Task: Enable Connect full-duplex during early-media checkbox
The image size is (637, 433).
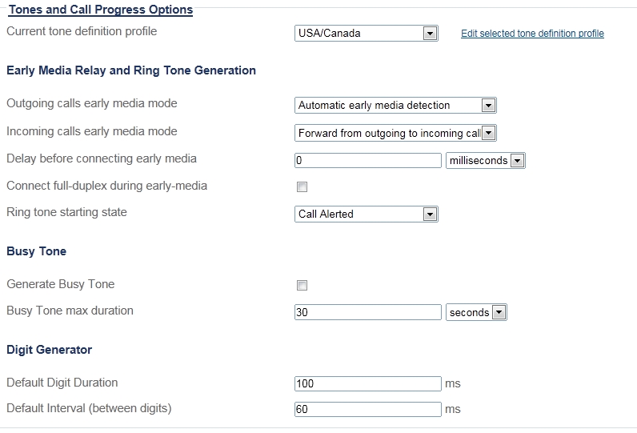Action: click(x=302, y=187)
